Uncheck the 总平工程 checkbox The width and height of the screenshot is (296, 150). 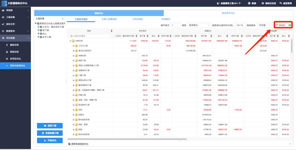41,37
